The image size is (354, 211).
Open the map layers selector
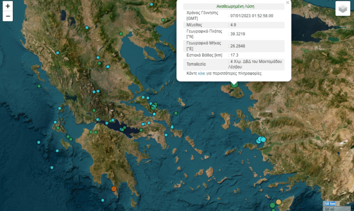[342, 9]
